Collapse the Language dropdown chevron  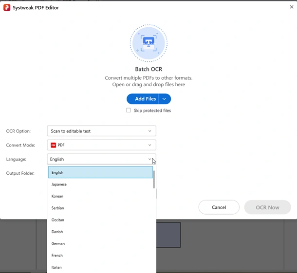pyautogui.click(x=149, y=159)
